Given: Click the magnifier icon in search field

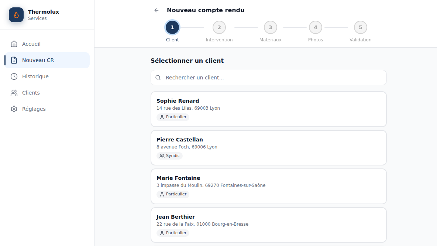Looking at the screenshot, I should tap(158, 78).
